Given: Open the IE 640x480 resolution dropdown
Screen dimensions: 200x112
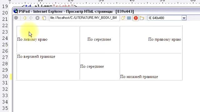Looking at the screenshot, I should click(x=184, y=18).
